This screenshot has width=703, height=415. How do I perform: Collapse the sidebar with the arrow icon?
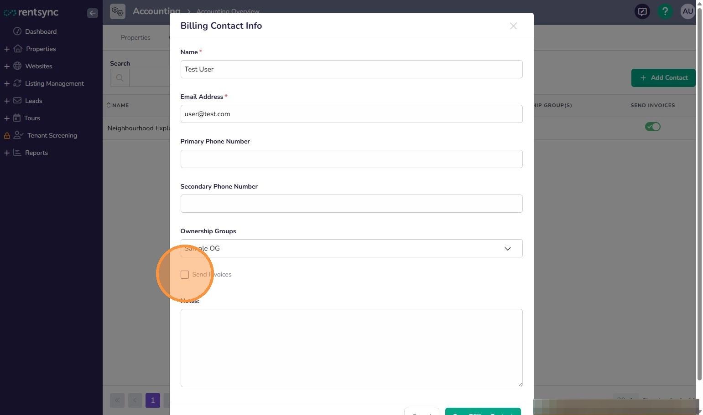tap(93, 13)
